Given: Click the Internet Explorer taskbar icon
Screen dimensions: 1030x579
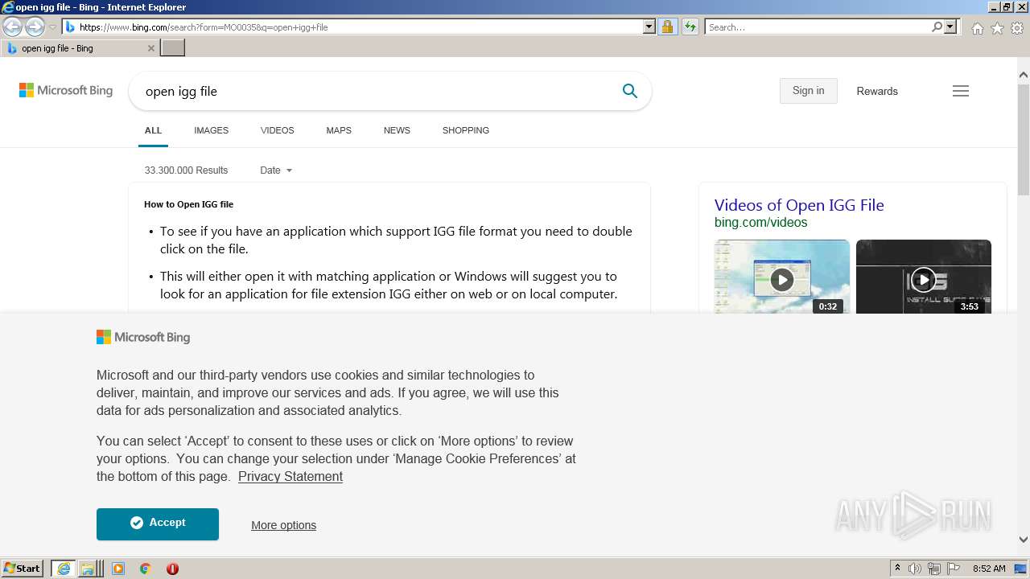Looking at the screenshot, I should click(x=64, y=569).
